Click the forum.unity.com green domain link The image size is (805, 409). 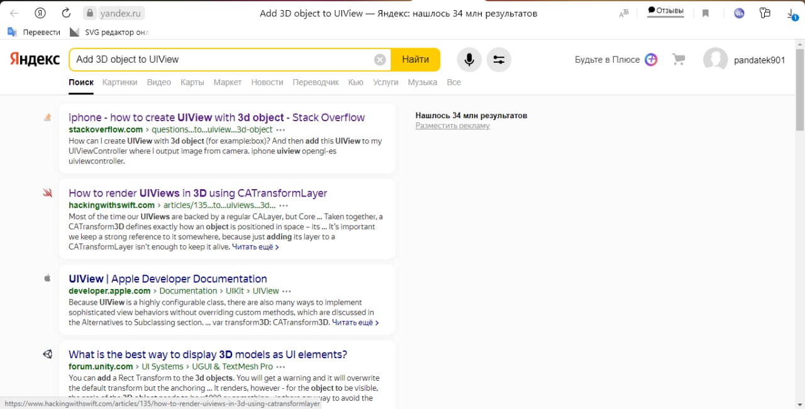click(x=101, y=367)
